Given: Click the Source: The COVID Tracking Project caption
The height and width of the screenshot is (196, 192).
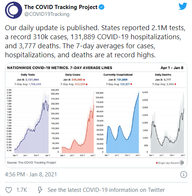Looking at the screenshot, I should (32, 162).
